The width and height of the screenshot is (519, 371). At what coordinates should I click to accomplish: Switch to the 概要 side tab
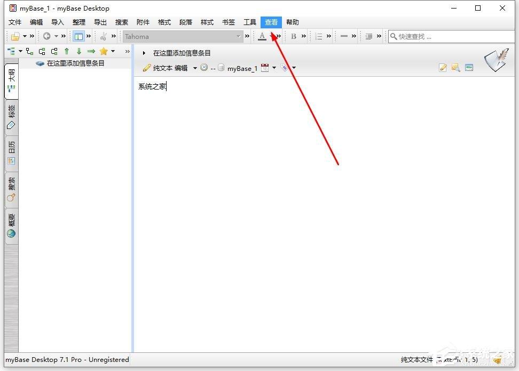point(11,226)
